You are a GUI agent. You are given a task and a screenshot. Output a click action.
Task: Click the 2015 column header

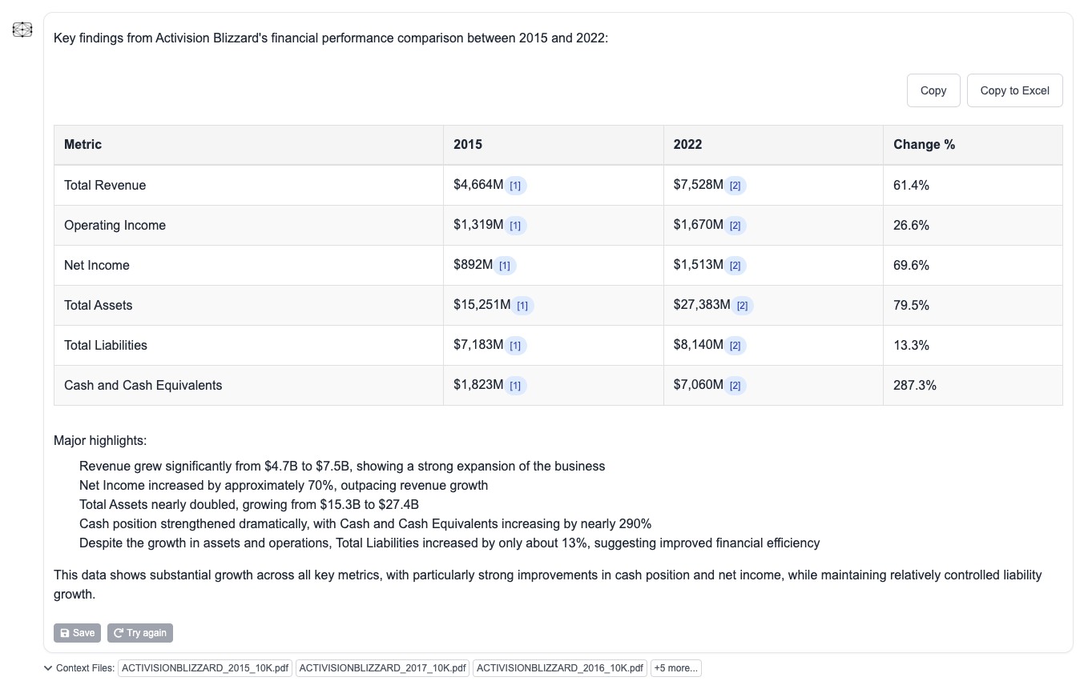click(x=554, y=145)
